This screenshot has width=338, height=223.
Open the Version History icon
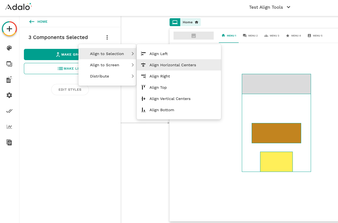[9, 142]
